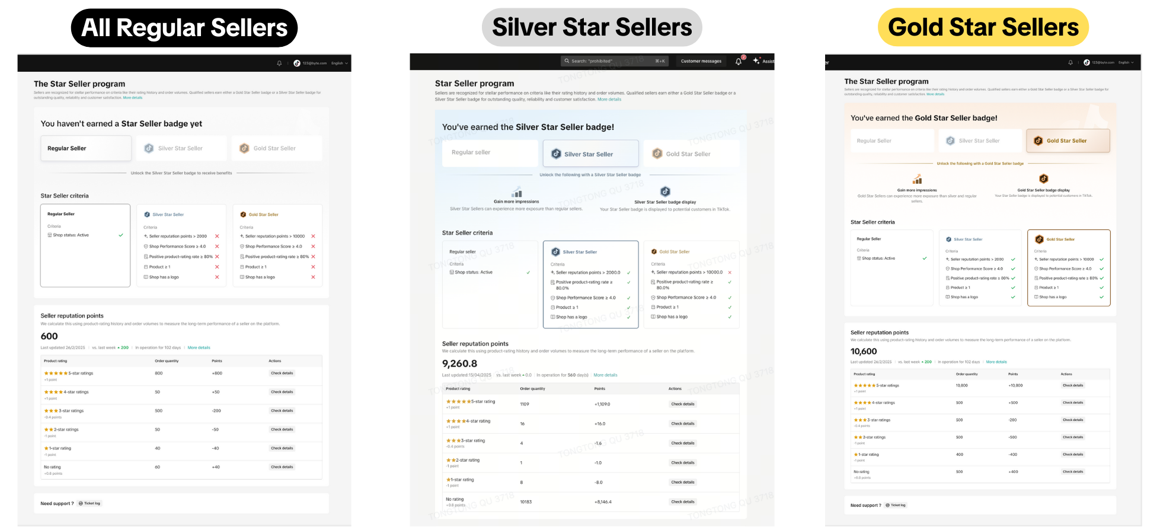Click the Ticket log icon in Regular Sellers panel
The height and width of the screenshot is (527, 1160).
(81, 503)
